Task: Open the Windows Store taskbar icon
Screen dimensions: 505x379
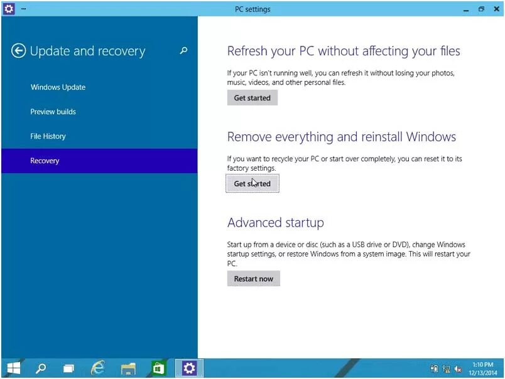Action: (x=158, y=368)
